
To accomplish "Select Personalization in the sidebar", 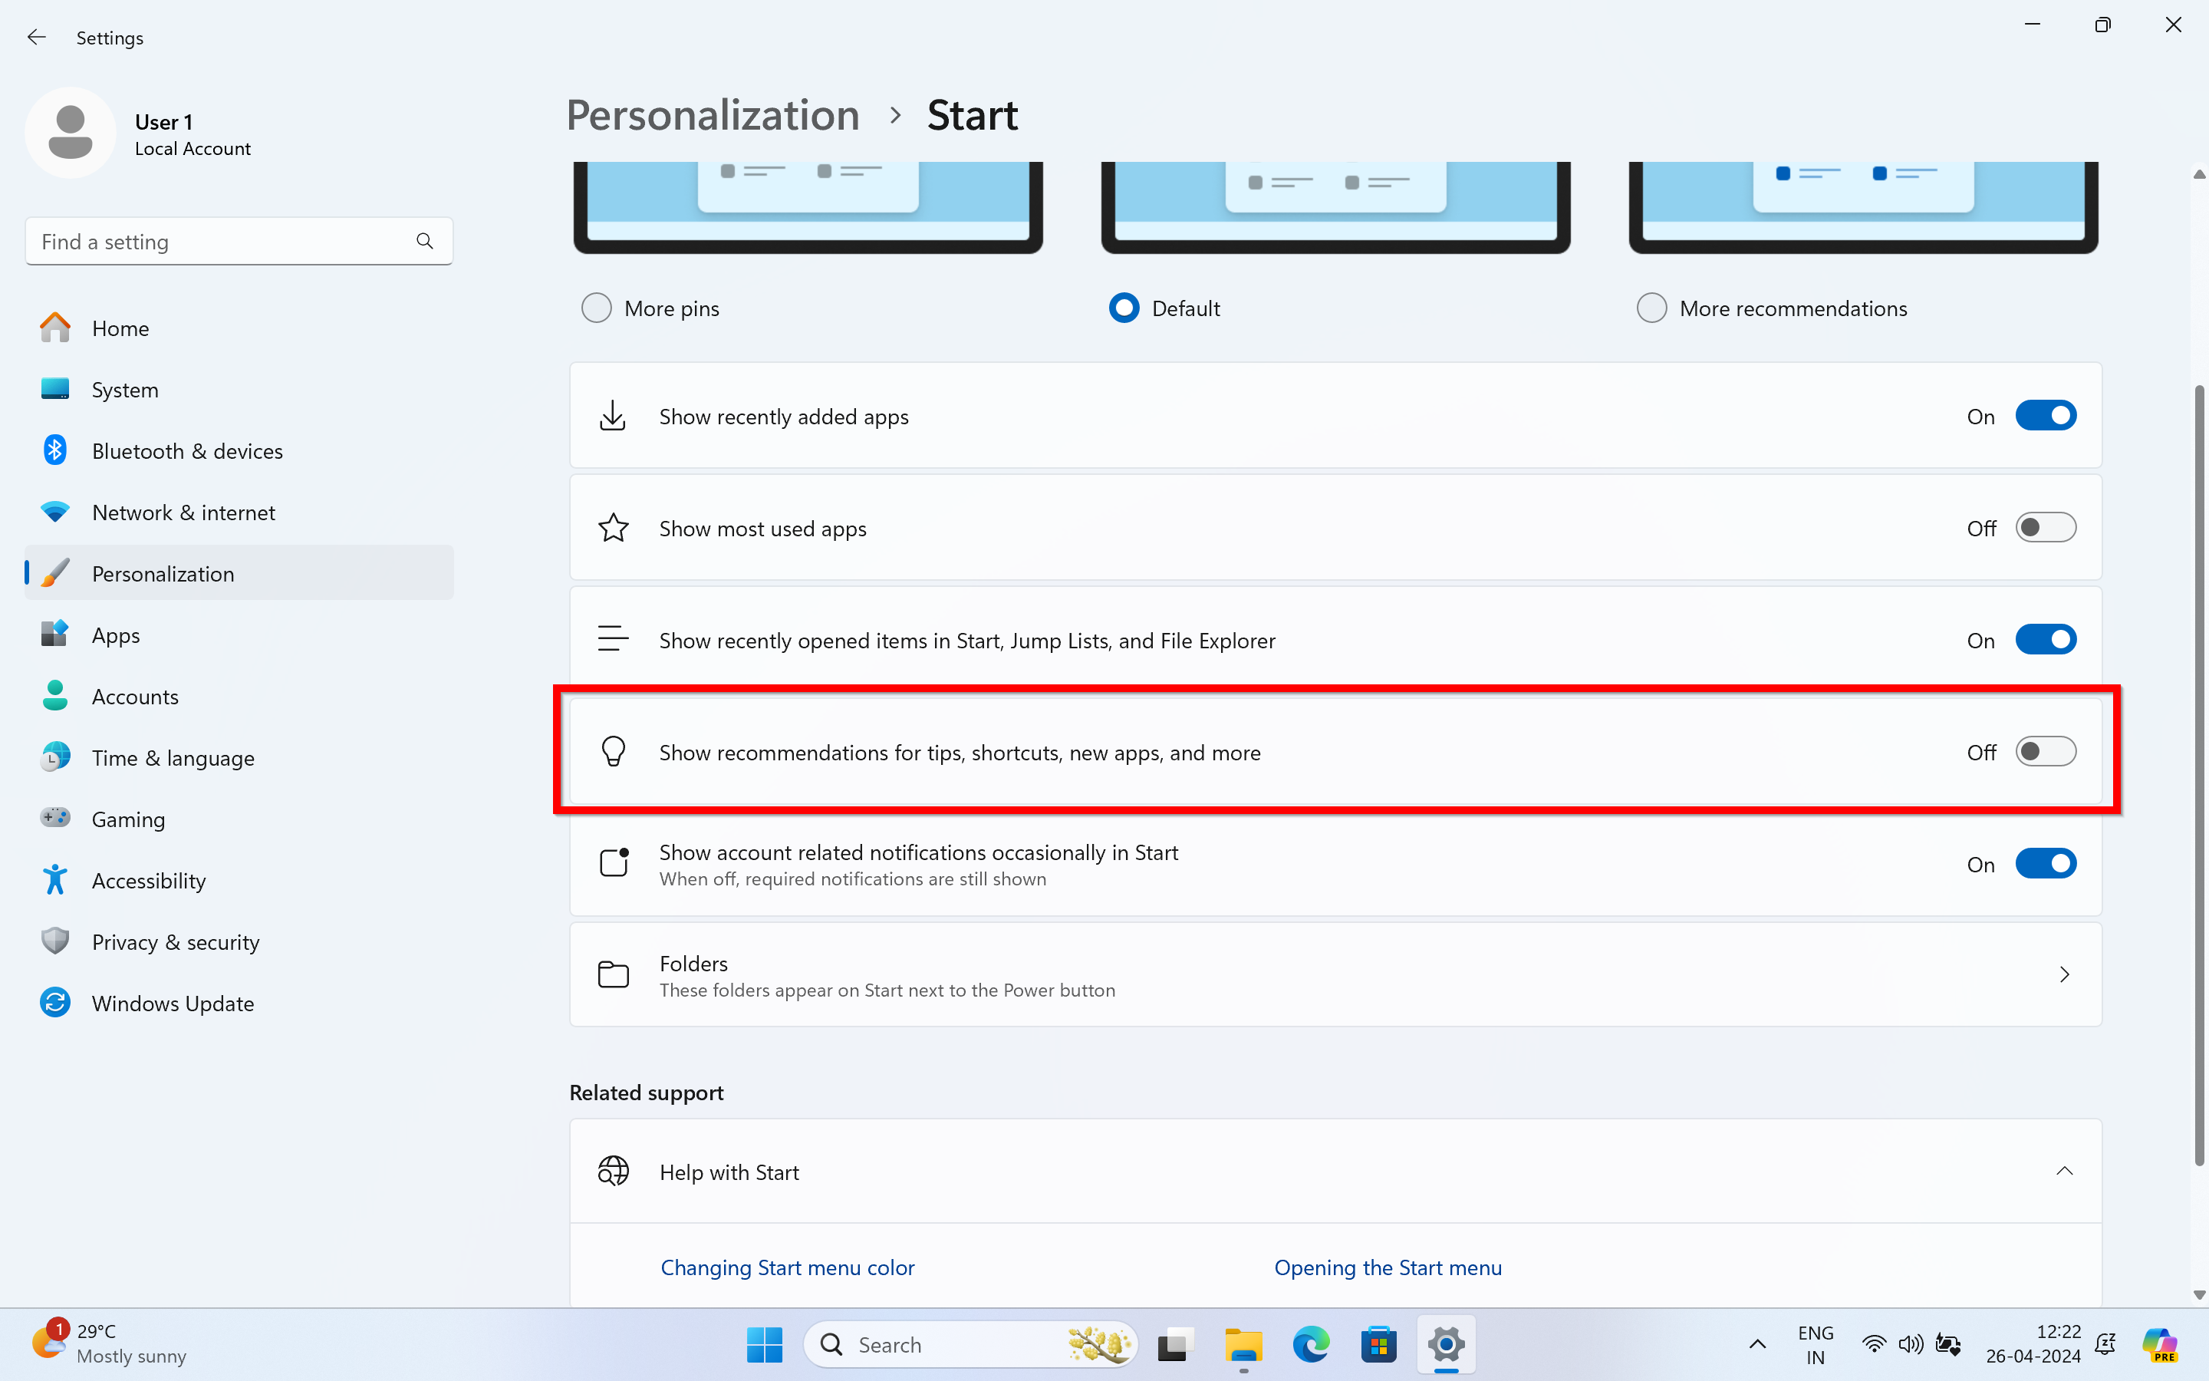I will click(x=239, y=574).
